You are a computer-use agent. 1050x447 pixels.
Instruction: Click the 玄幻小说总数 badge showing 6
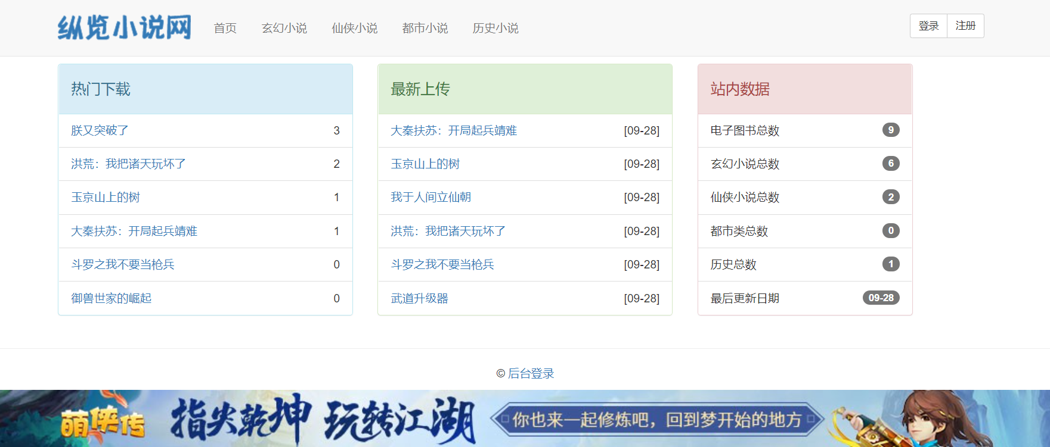click(x=890, y=163)
